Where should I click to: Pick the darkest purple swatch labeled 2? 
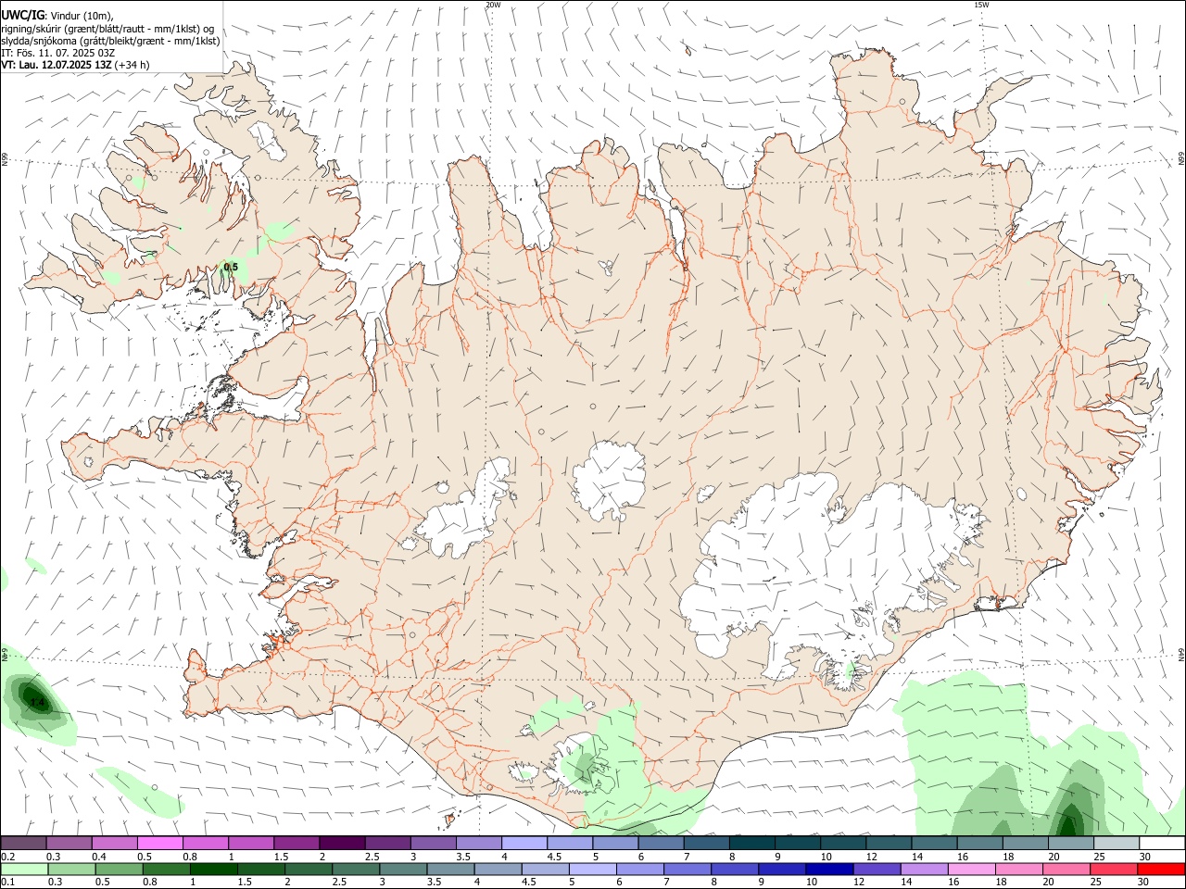pos(341,843)
